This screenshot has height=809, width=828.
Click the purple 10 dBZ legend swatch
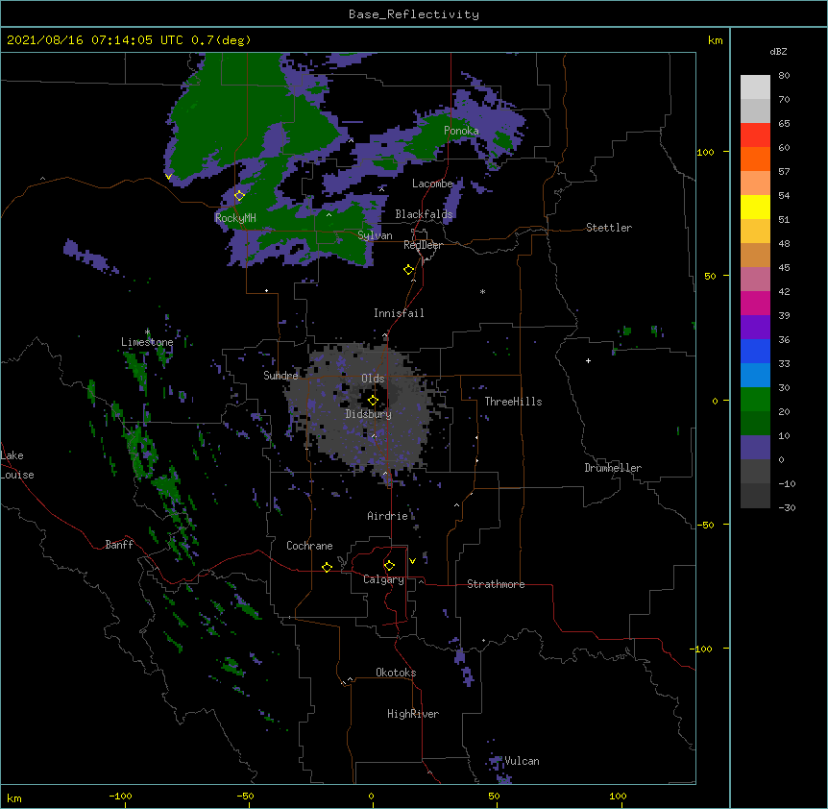[755, 448]
